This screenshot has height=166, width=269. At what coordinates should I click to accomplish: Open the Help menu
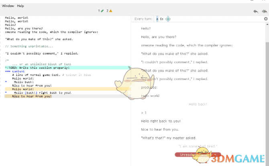pos(20,6)
